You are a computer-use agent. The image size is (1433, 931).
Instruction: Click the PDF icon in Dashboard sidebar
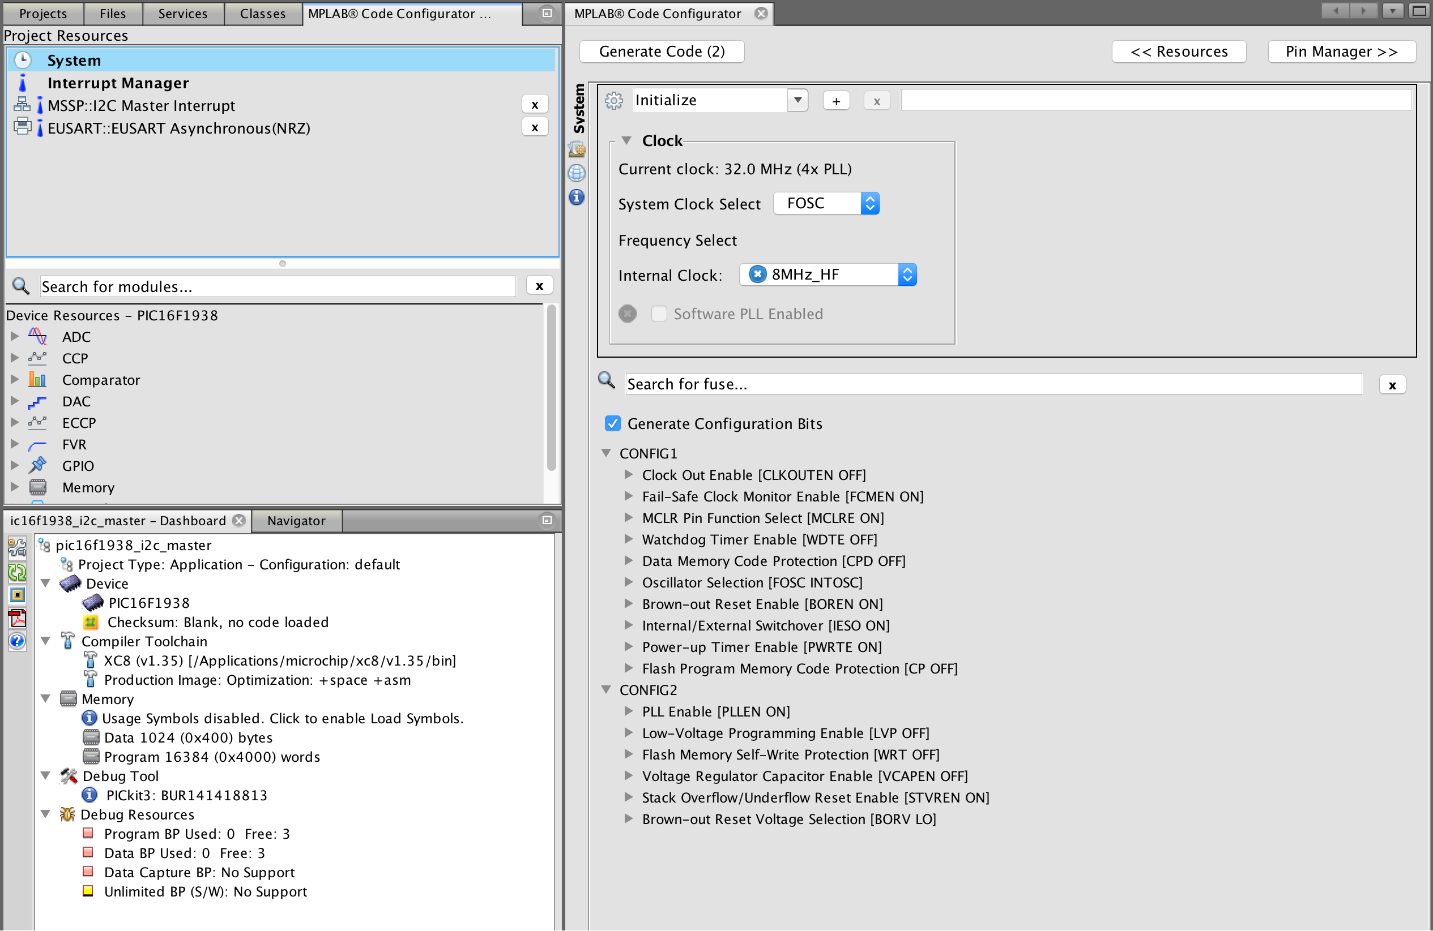click(x=18, y=618)
